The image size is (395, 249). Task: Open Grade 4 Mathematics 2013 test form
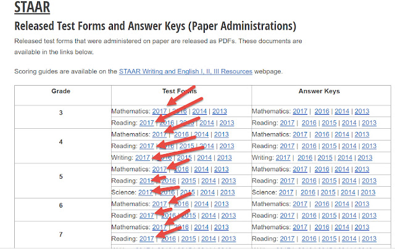click(x=222, y=134)
